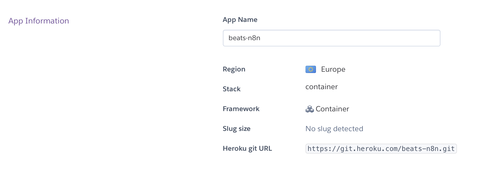
Task: Click the Container framework cube icon
Action: [309, 109]
